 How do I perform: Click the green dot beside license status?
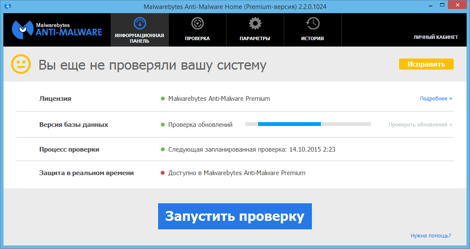pyautogui.click(x=163, y=99)
